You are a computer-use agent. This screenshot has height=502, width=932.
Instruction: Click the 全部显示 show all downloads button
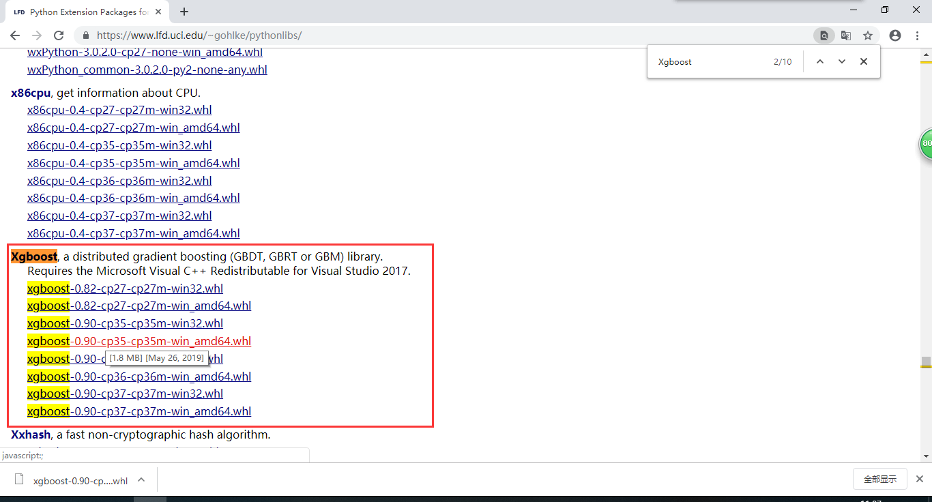(880, 479)
